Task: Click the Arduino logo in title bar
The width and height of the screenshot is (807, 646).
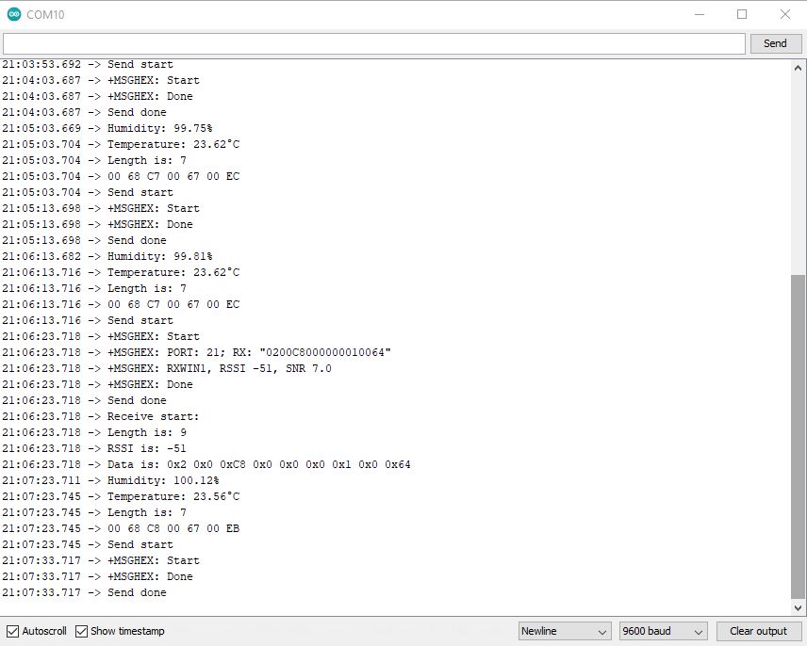Action: click(13, 14)
